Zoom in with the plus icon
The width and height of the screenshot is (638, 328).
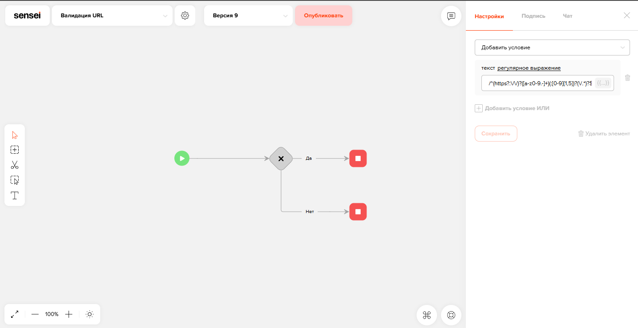[69, 314]
